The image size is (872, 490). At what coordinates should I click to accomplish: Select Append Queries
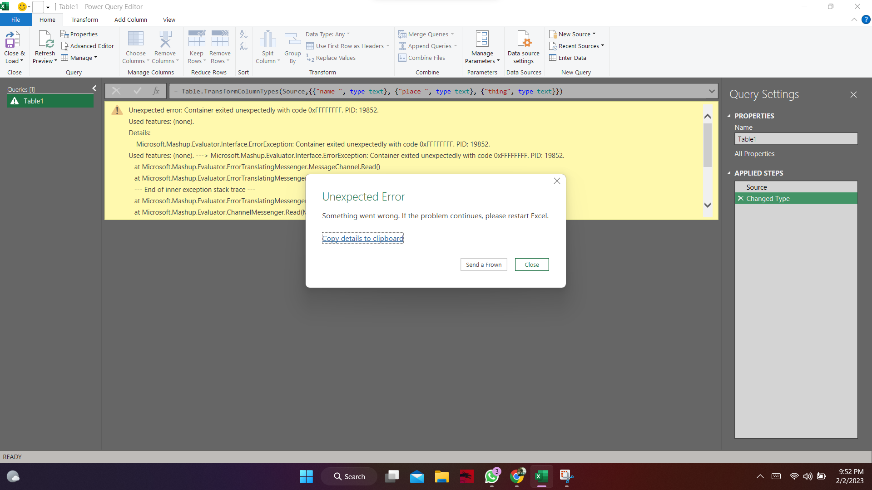tap(402, 46)
